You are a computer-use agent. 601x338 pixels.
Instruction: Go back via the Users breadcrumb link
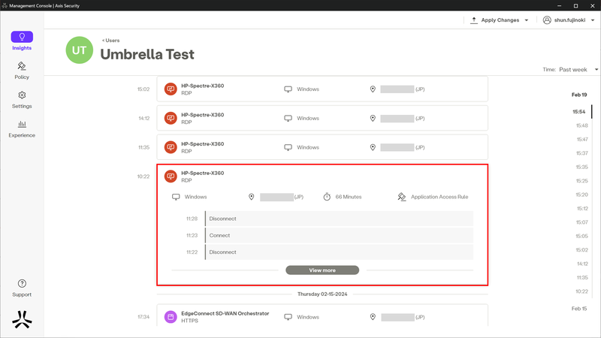pyautogui.click(x=110, y=41)
